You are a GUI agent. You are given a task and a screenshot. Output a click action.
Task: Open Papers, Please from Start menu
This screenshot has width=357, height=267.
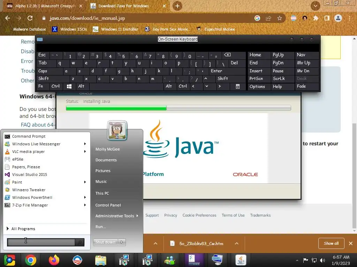47,167
